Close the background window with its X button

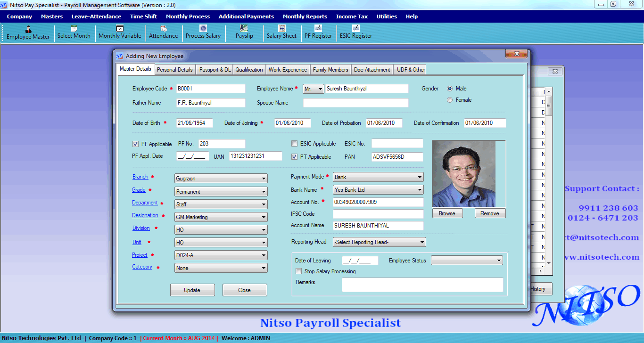[x=555, y=71]
